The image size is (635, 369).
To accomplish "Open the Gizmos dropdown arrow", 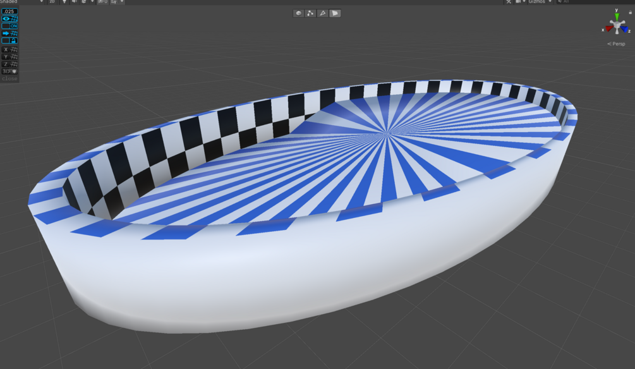I will pos(550,2).
